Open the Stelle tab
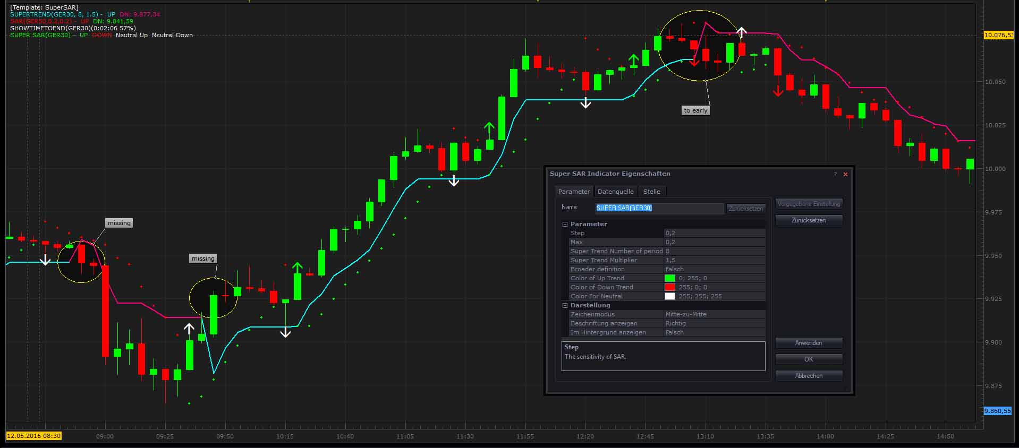Image resolution: width=1019 pixels, height=448 pixels. pyautogui.click(x=651, y=192)
